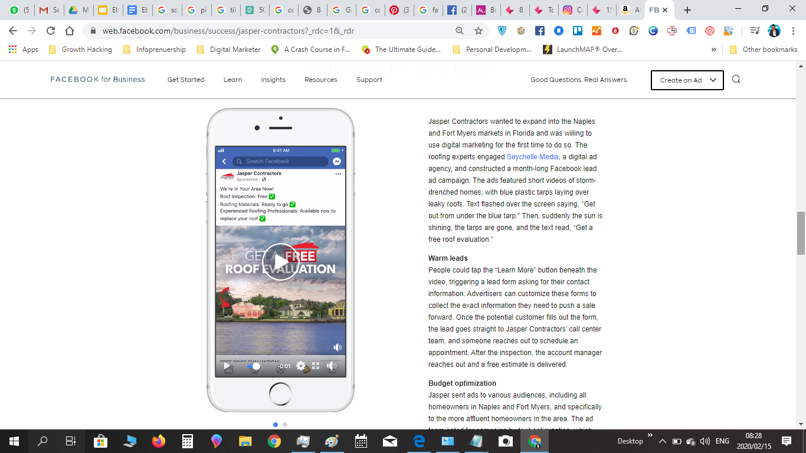Screen dimensions: 806x453
Task: Switch to the Pinterest tab
Action: coord(399,10)
